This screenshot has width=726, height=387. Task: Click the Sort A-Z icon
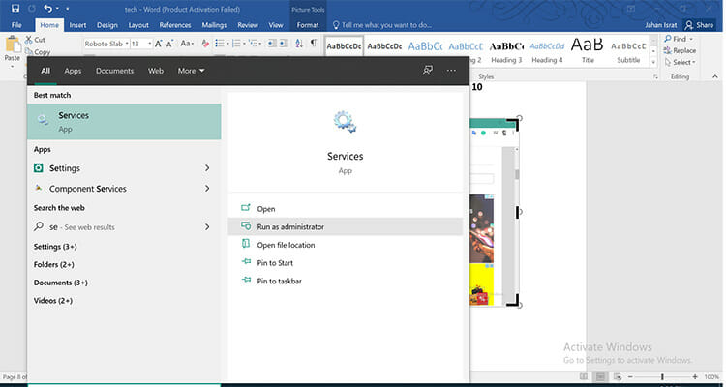[299, 43]
